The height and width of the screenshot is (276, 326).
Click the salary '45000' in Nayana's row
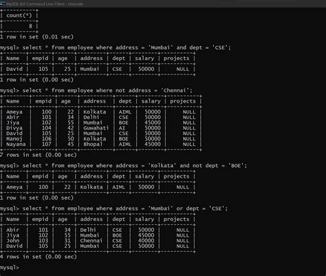click(153, 144)
